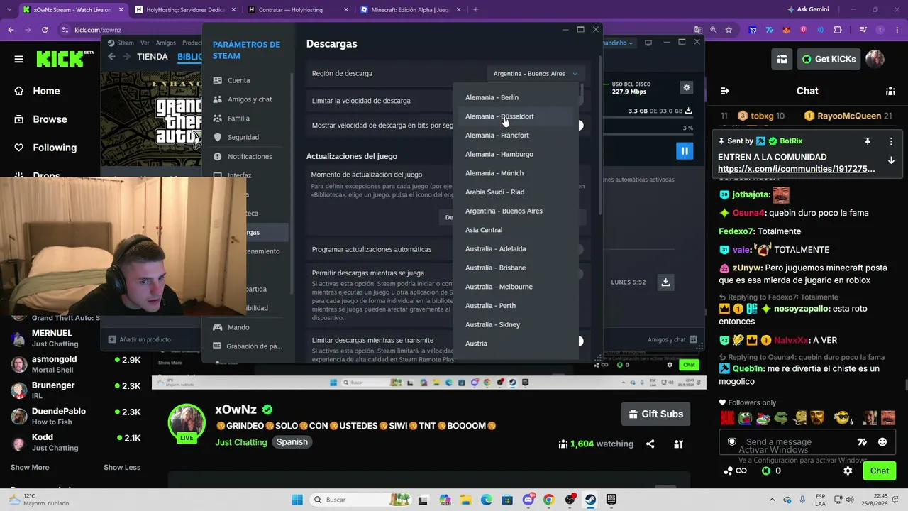
Task: Click the Google Translate icon in address bar
Action: (x=699, y=30)
